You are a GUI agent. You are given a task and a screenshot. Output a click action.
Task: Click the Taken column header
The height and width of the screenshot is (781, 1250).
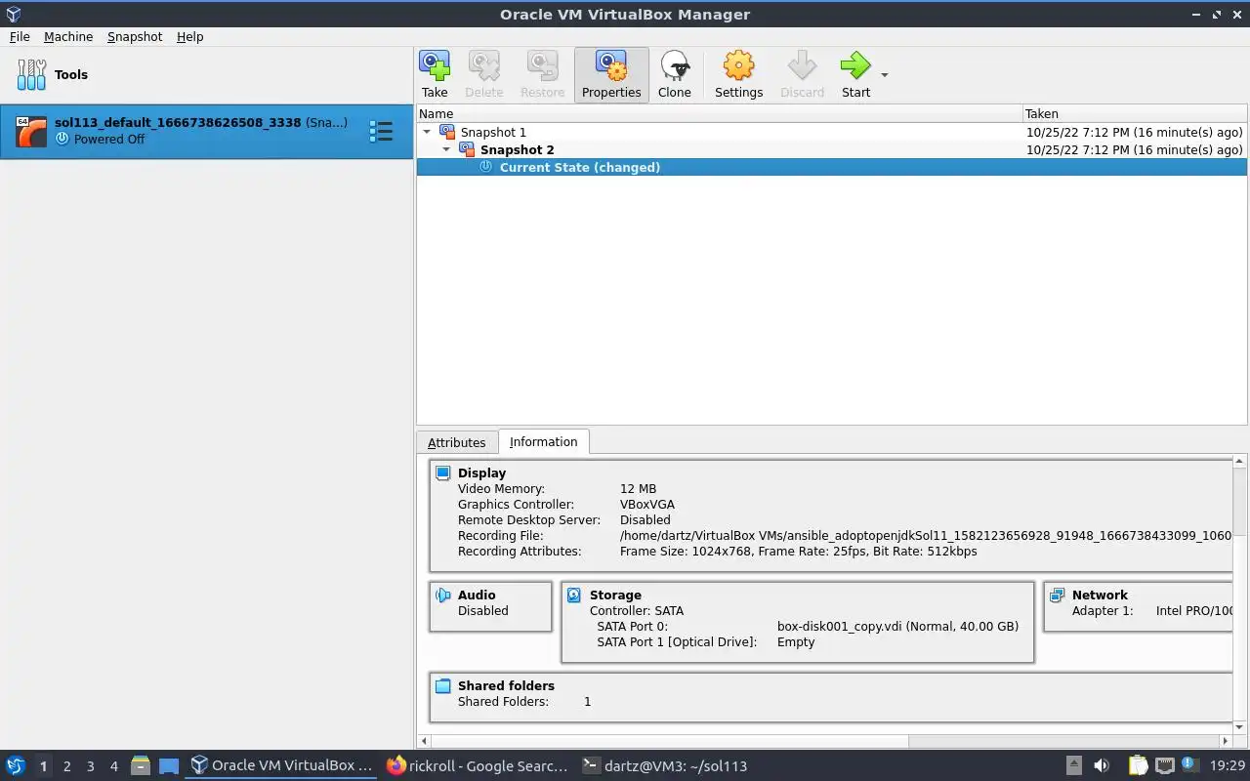click(1135, 113)
